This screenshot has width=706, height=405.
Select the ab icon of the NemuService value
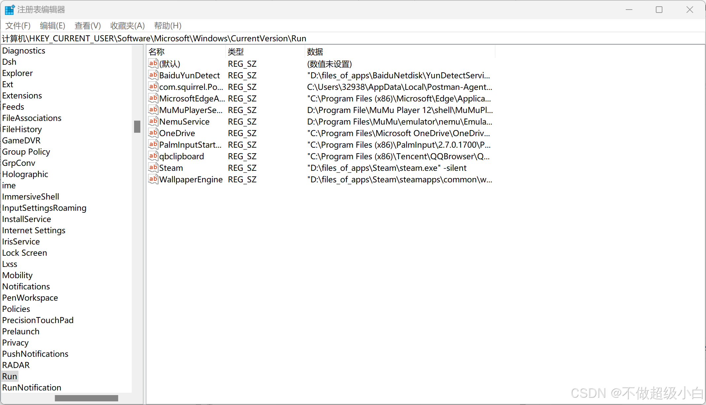pyautogui.click(x=153, y=121)
